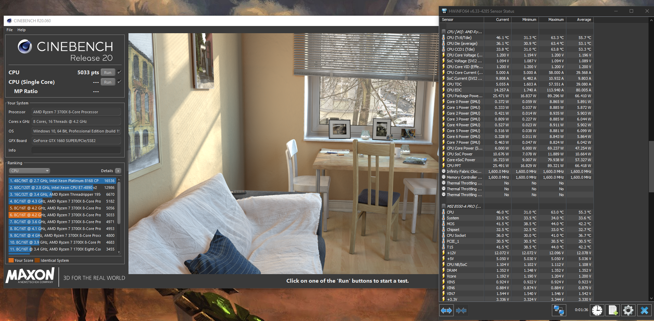Click the clock icon beside Memory Controller row
Image resolution: width=654 pixels, height=321 pixels.
(444, 177)
